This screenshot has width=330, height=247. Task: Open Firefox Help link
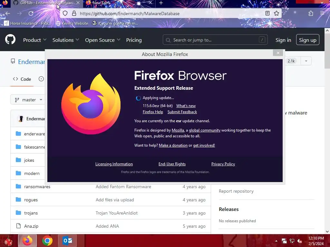click(153, 112)
